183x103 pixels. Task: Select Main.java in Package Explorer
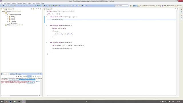point(15,23)
